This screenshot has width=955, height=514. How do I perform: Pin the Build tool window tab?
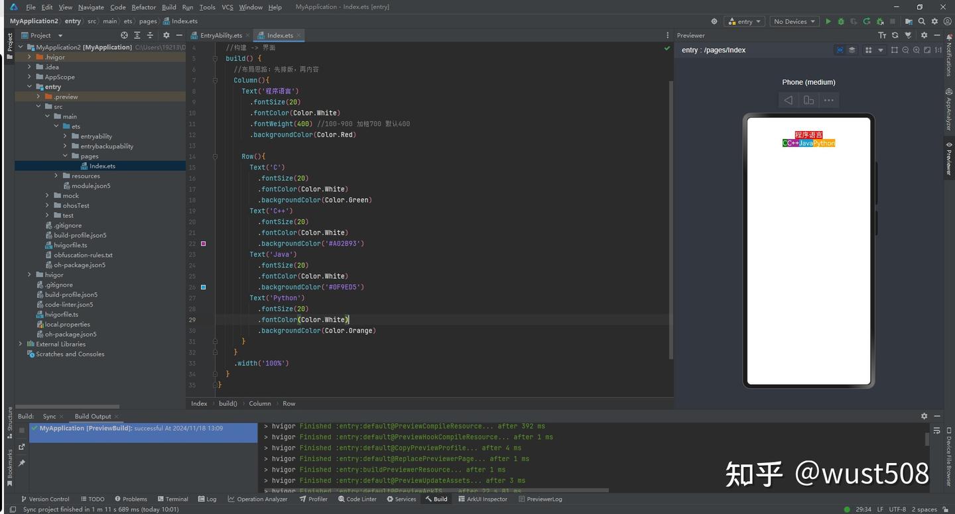[x=22, y=464]
